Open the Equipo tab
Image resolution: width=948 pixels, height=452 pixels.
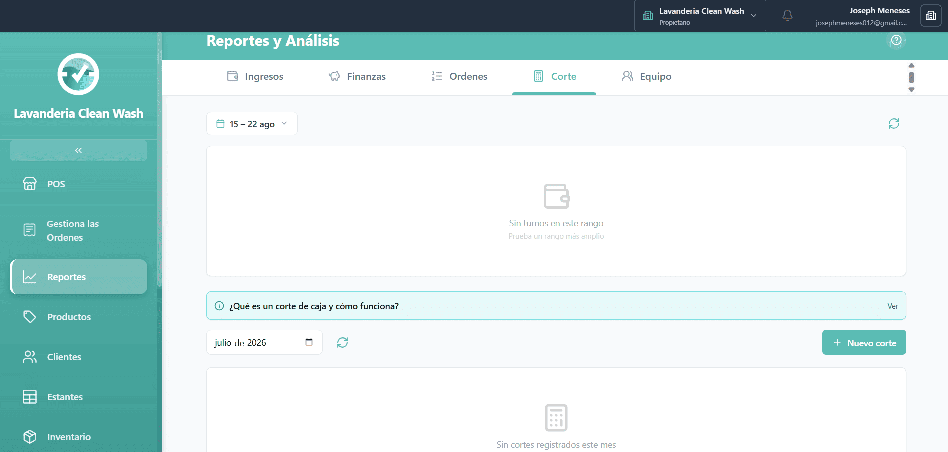[646, 77]
